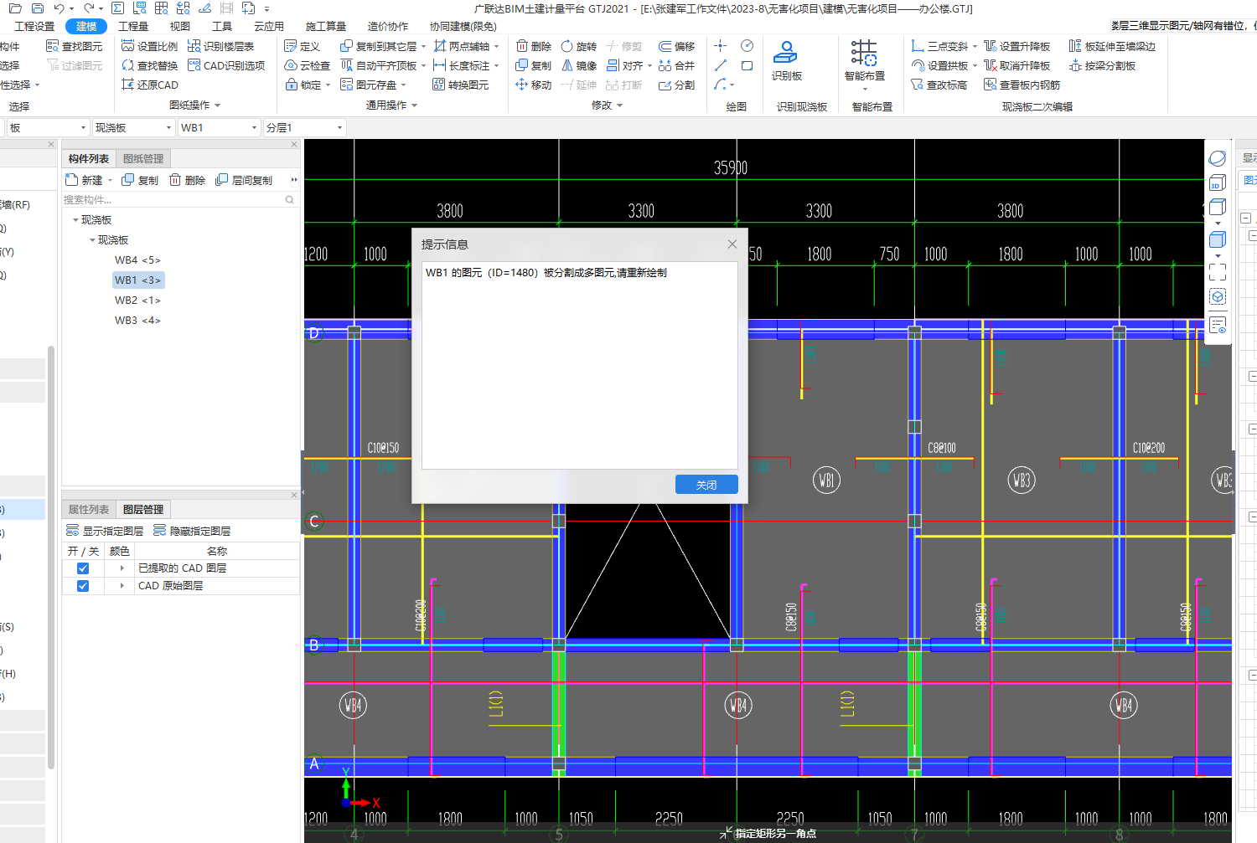
Task: Select WB3 <4> in component tree
Action: point(137,321)
